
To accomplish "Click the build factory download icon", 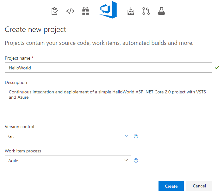I will (x=131, y=11).
